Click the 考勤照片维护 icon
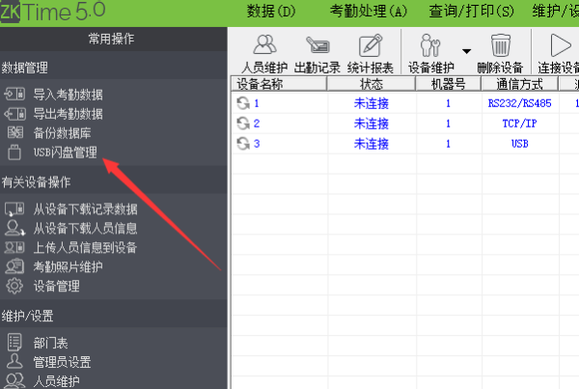The width and height of the screenshot is (579, 389). tap(14, 266)
